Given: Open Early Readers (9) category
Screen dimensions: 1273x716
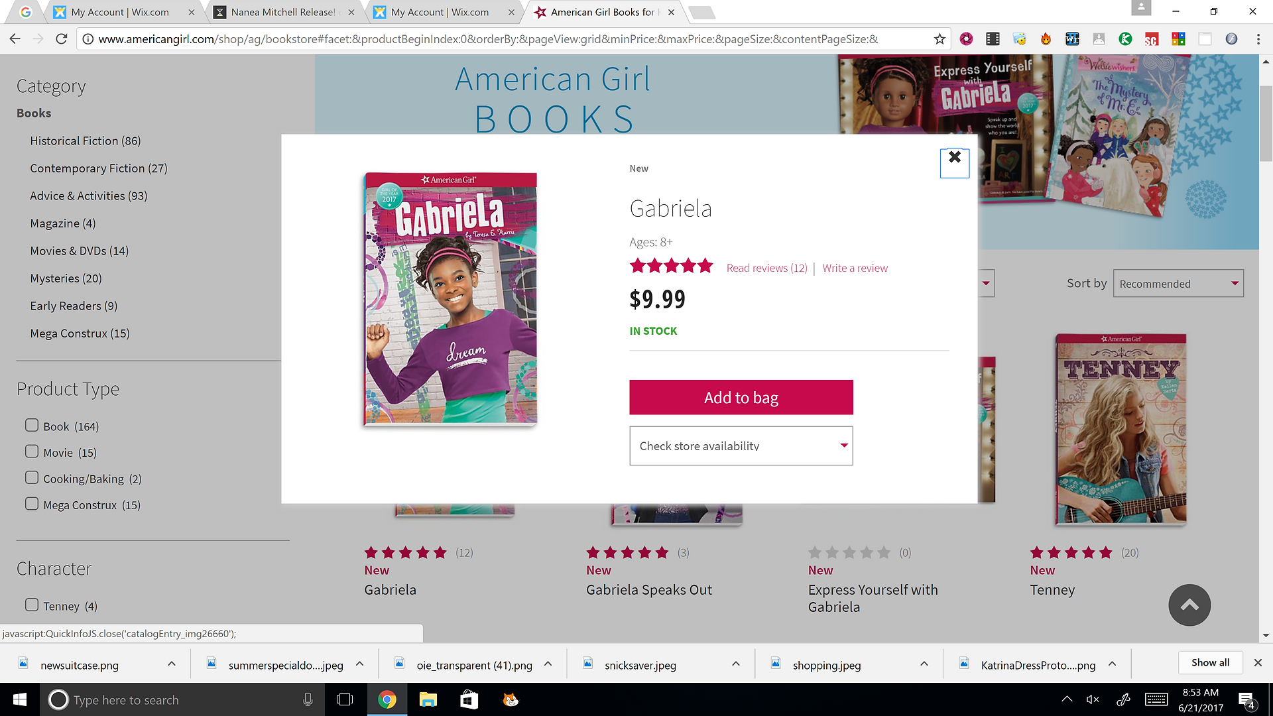Looking at the screenshot, I should coord(74,306).
